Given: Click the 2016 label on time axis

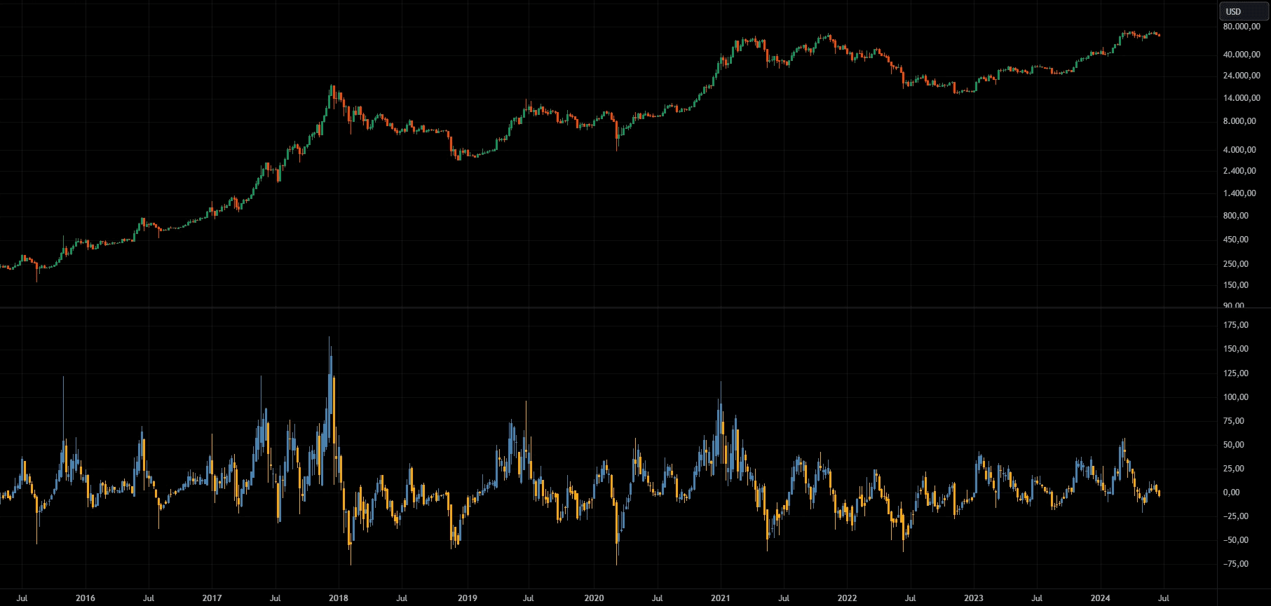Looking at the screenshot, I should 86,598.
